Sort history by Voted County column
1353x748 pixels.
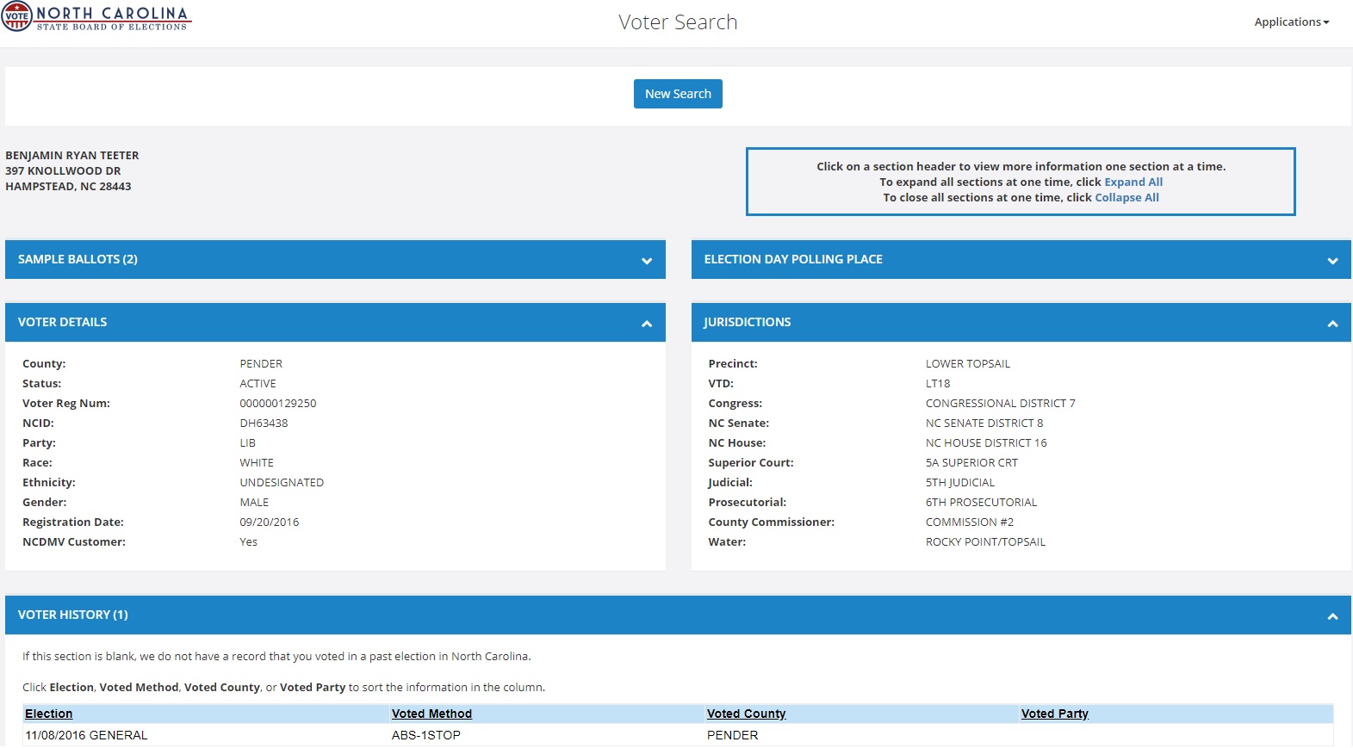[x=746, y=714]
